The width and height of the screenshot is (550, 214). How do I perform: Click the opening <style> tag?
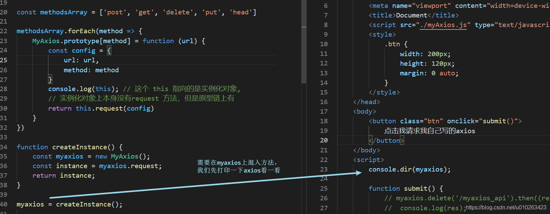(382, 35)
